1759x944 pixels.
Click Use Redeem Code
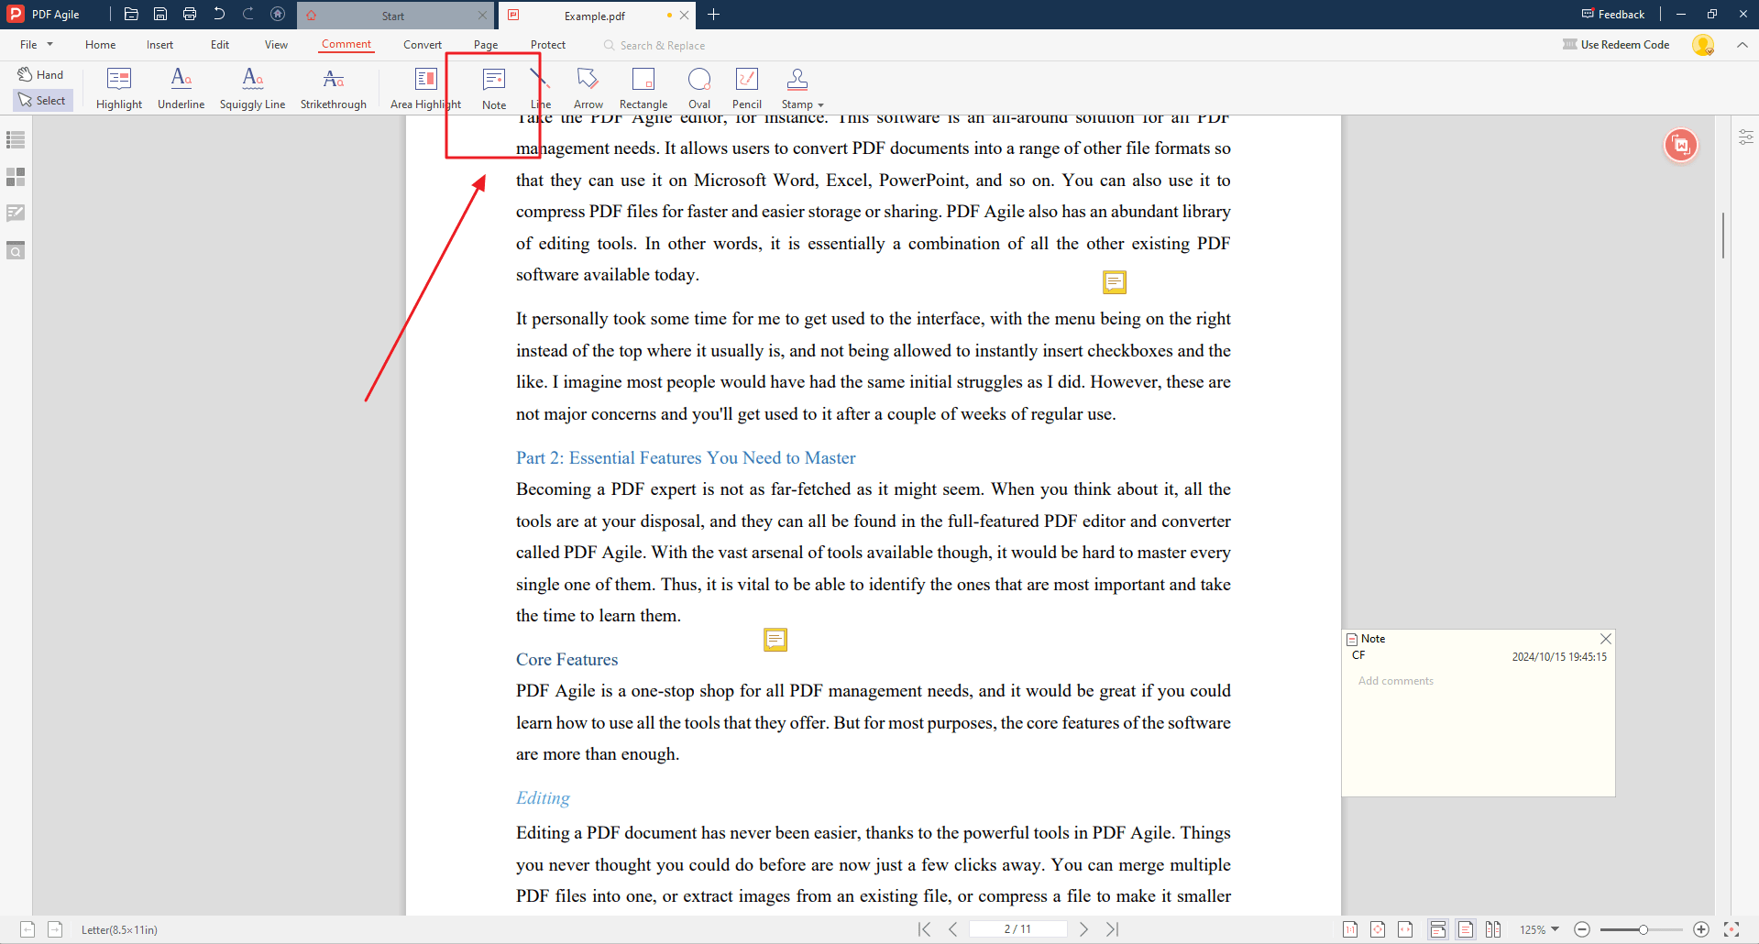1616,44
